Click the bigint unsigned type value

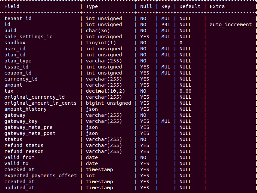[108, 103]
